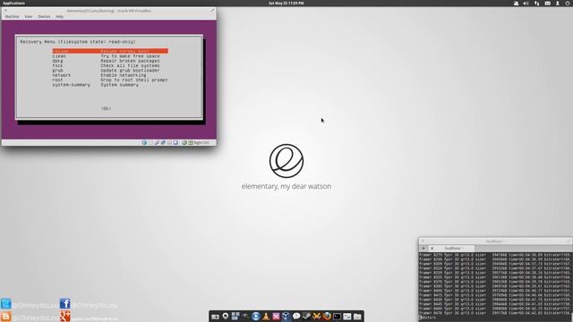Select the root shell prompt option
The width and height of the screenshot is (573, 322).
pos(110,80)
